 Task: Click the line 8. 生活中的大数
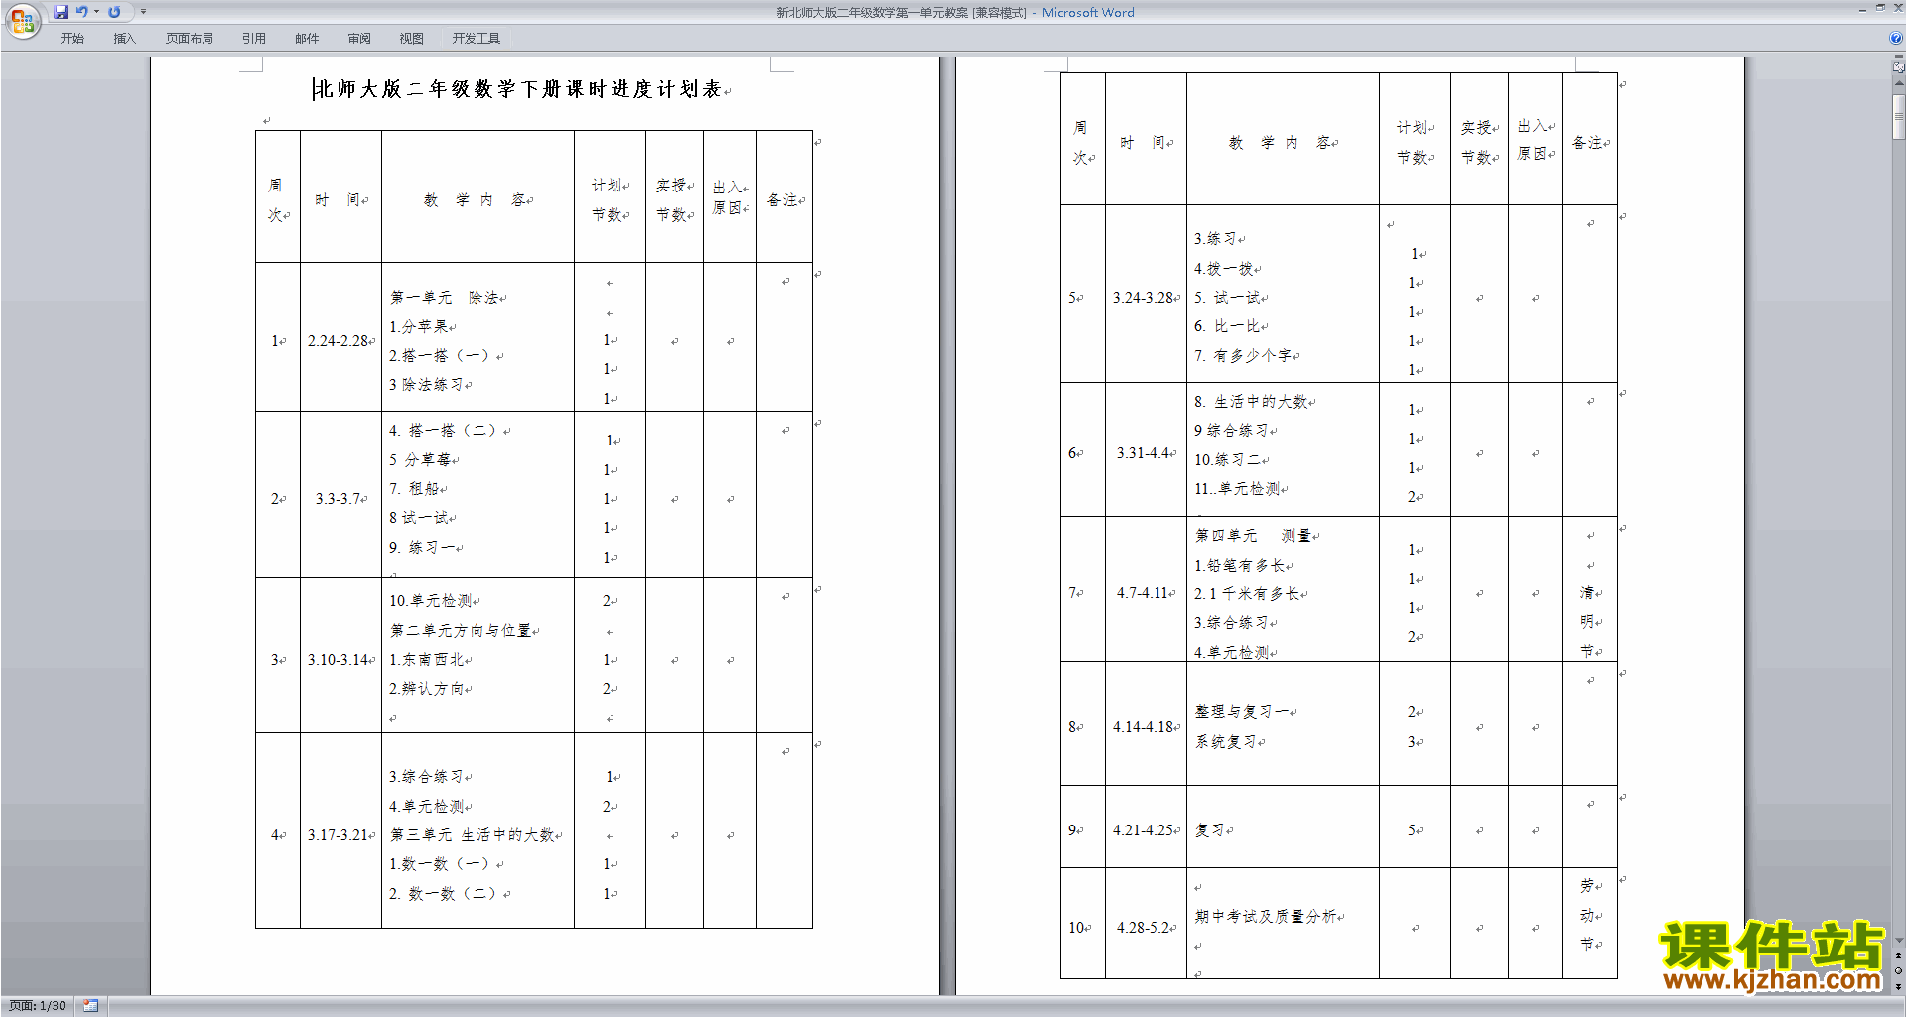(1251, 402)
